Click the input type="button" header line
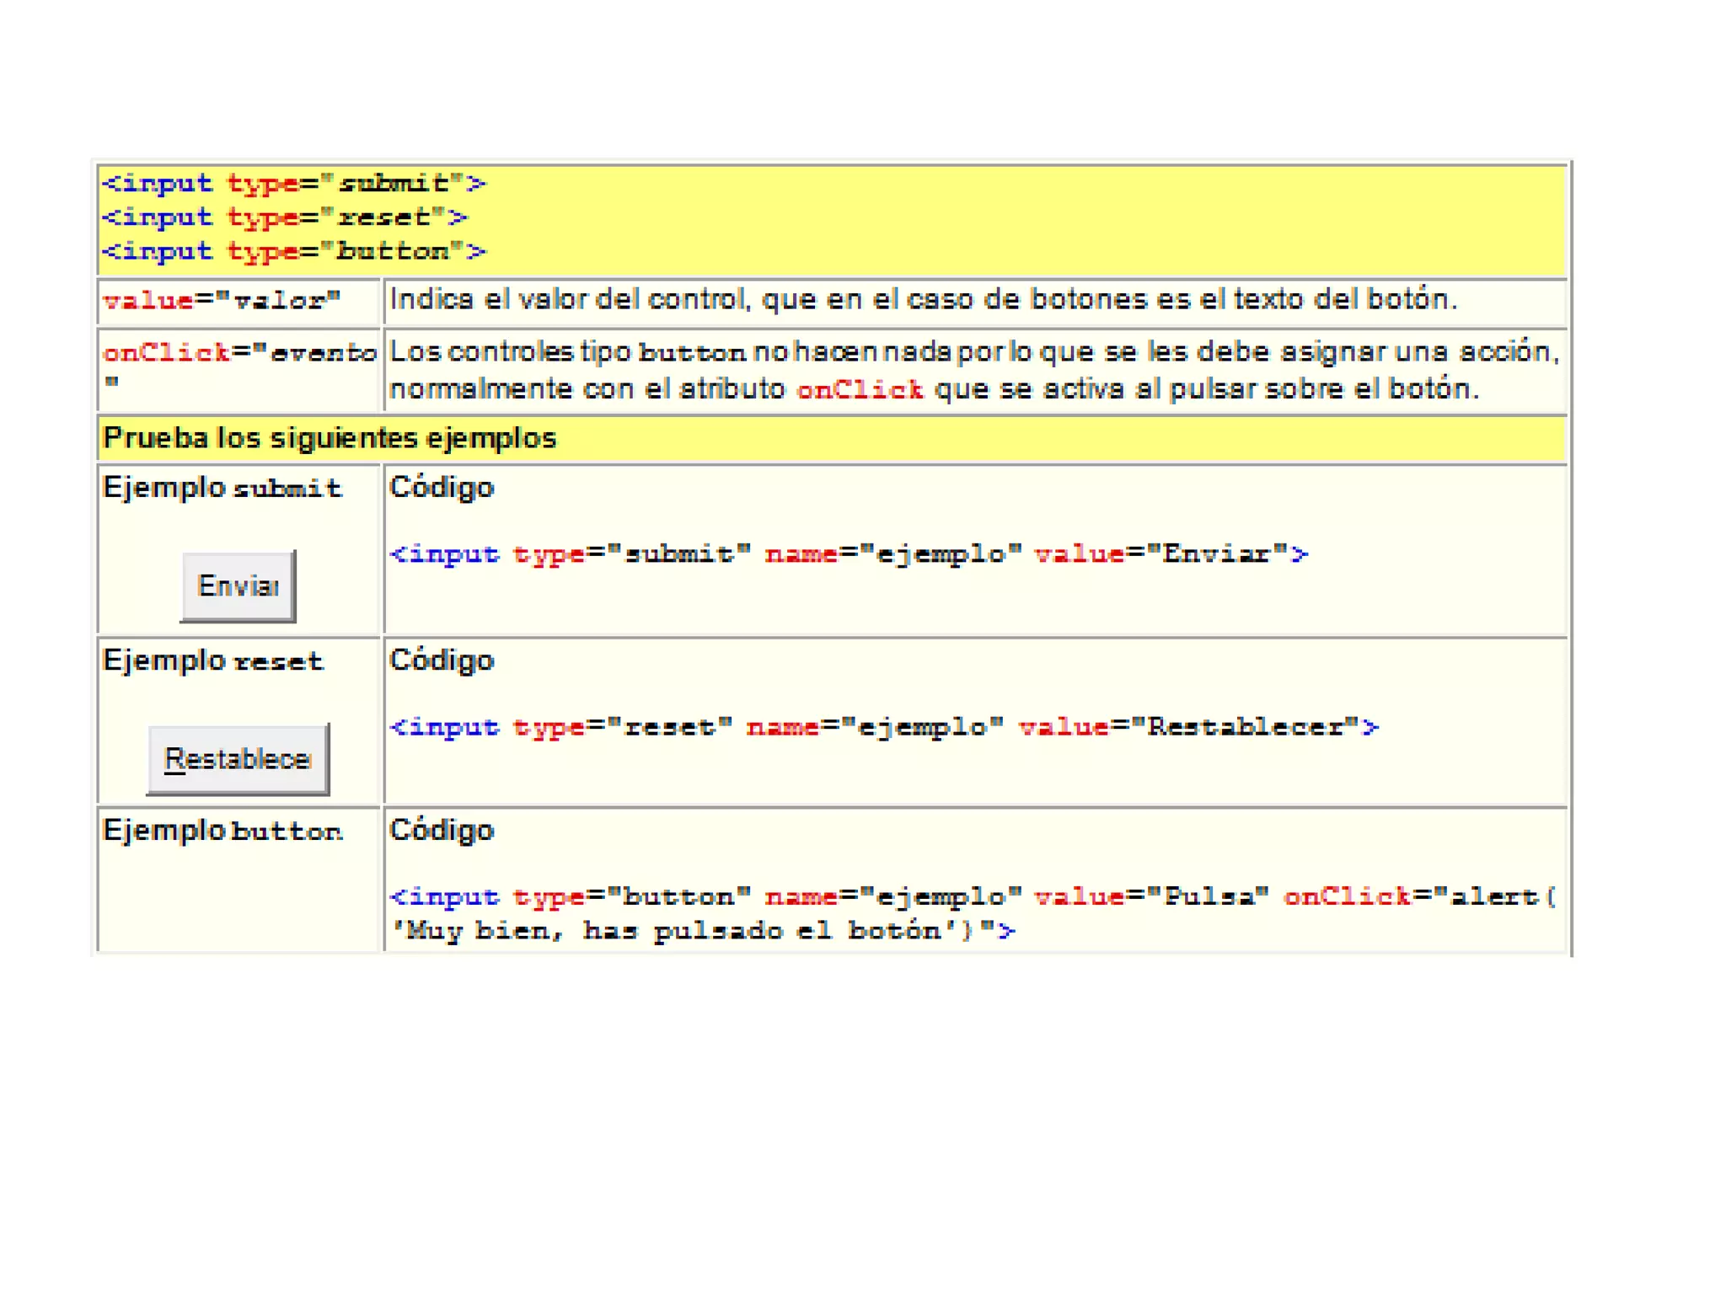1726x1294 pixels. tap(293, 251)
